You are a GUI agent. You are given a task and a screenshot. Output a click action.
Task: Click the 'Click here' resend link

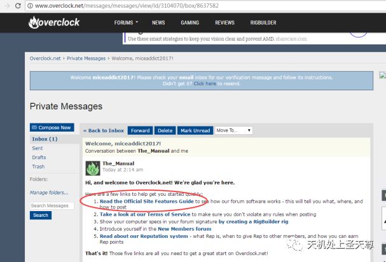click(205, 83)
